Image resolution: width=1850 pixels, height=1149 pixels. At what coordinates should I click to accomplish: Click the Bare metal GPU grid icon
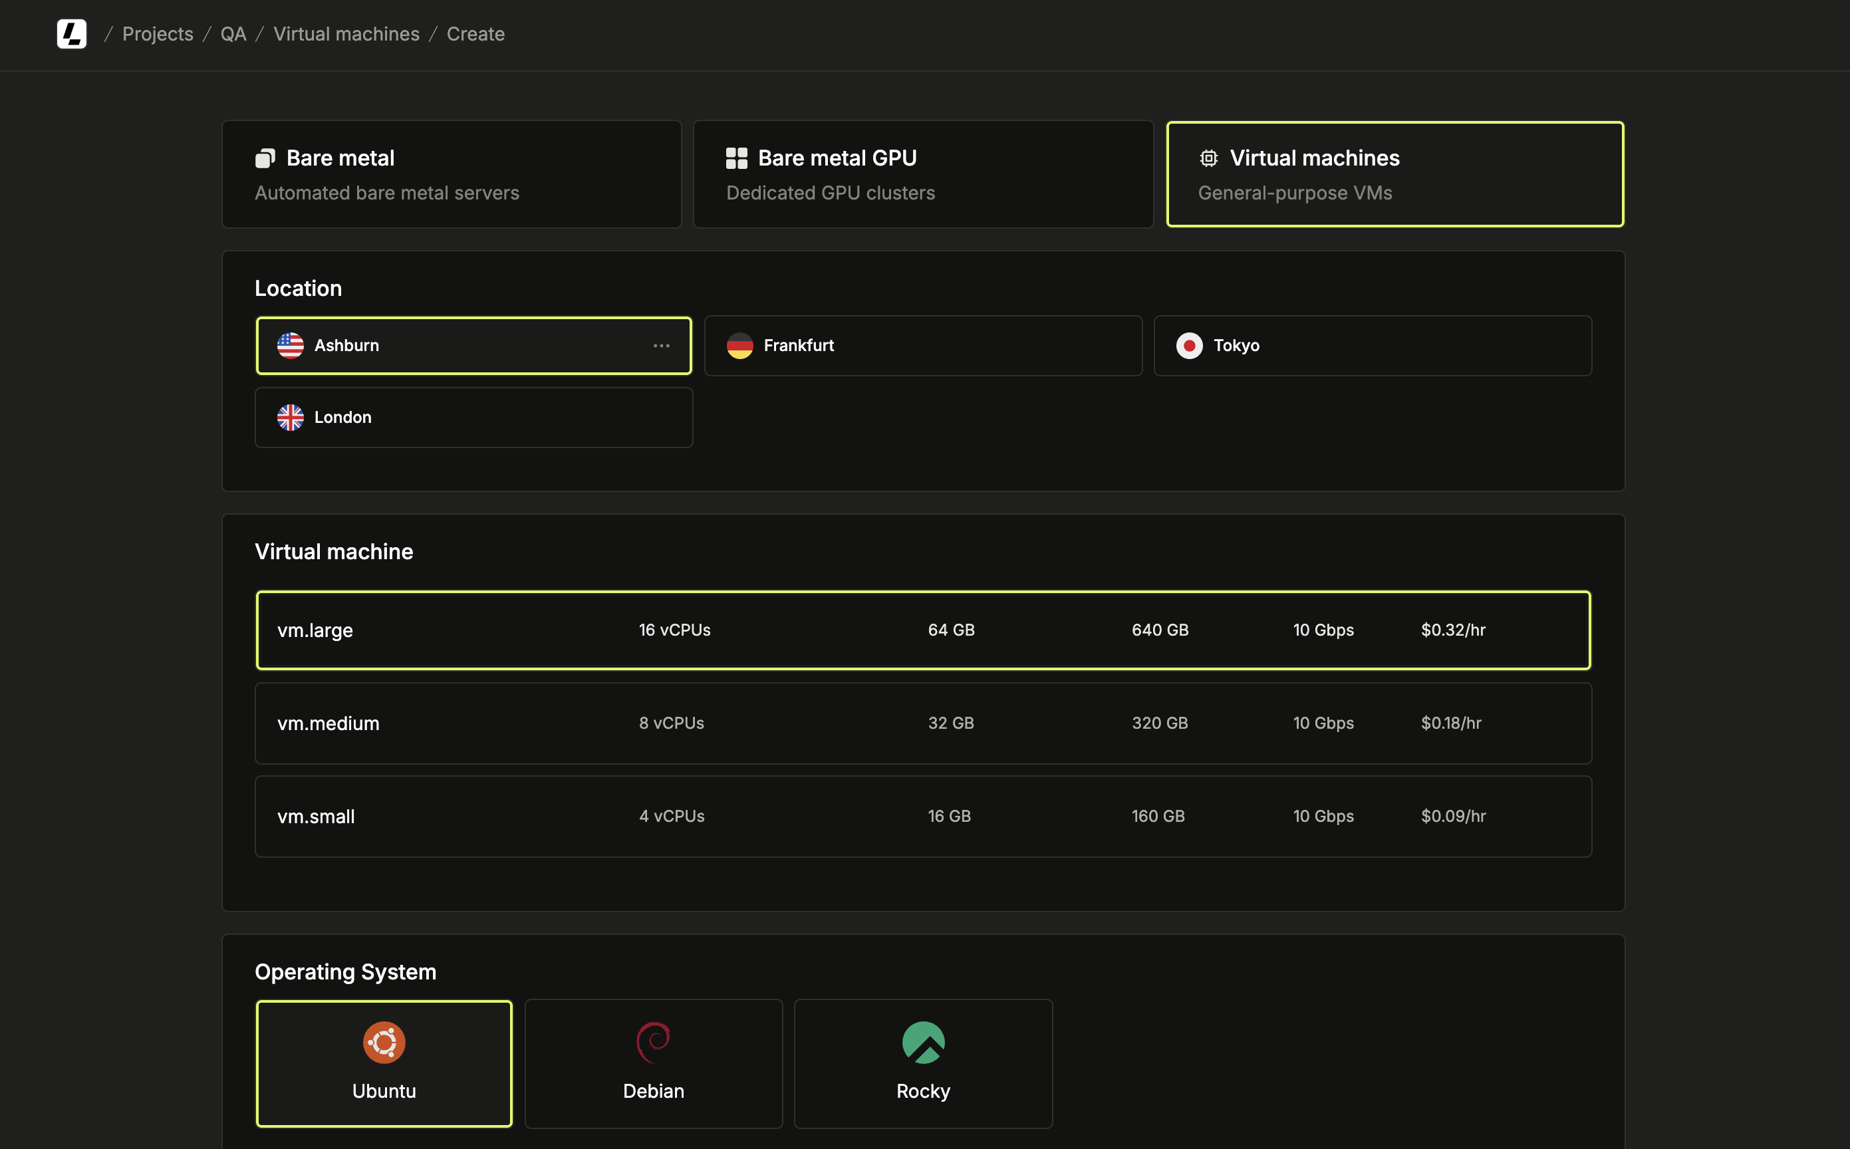(736, 158)
